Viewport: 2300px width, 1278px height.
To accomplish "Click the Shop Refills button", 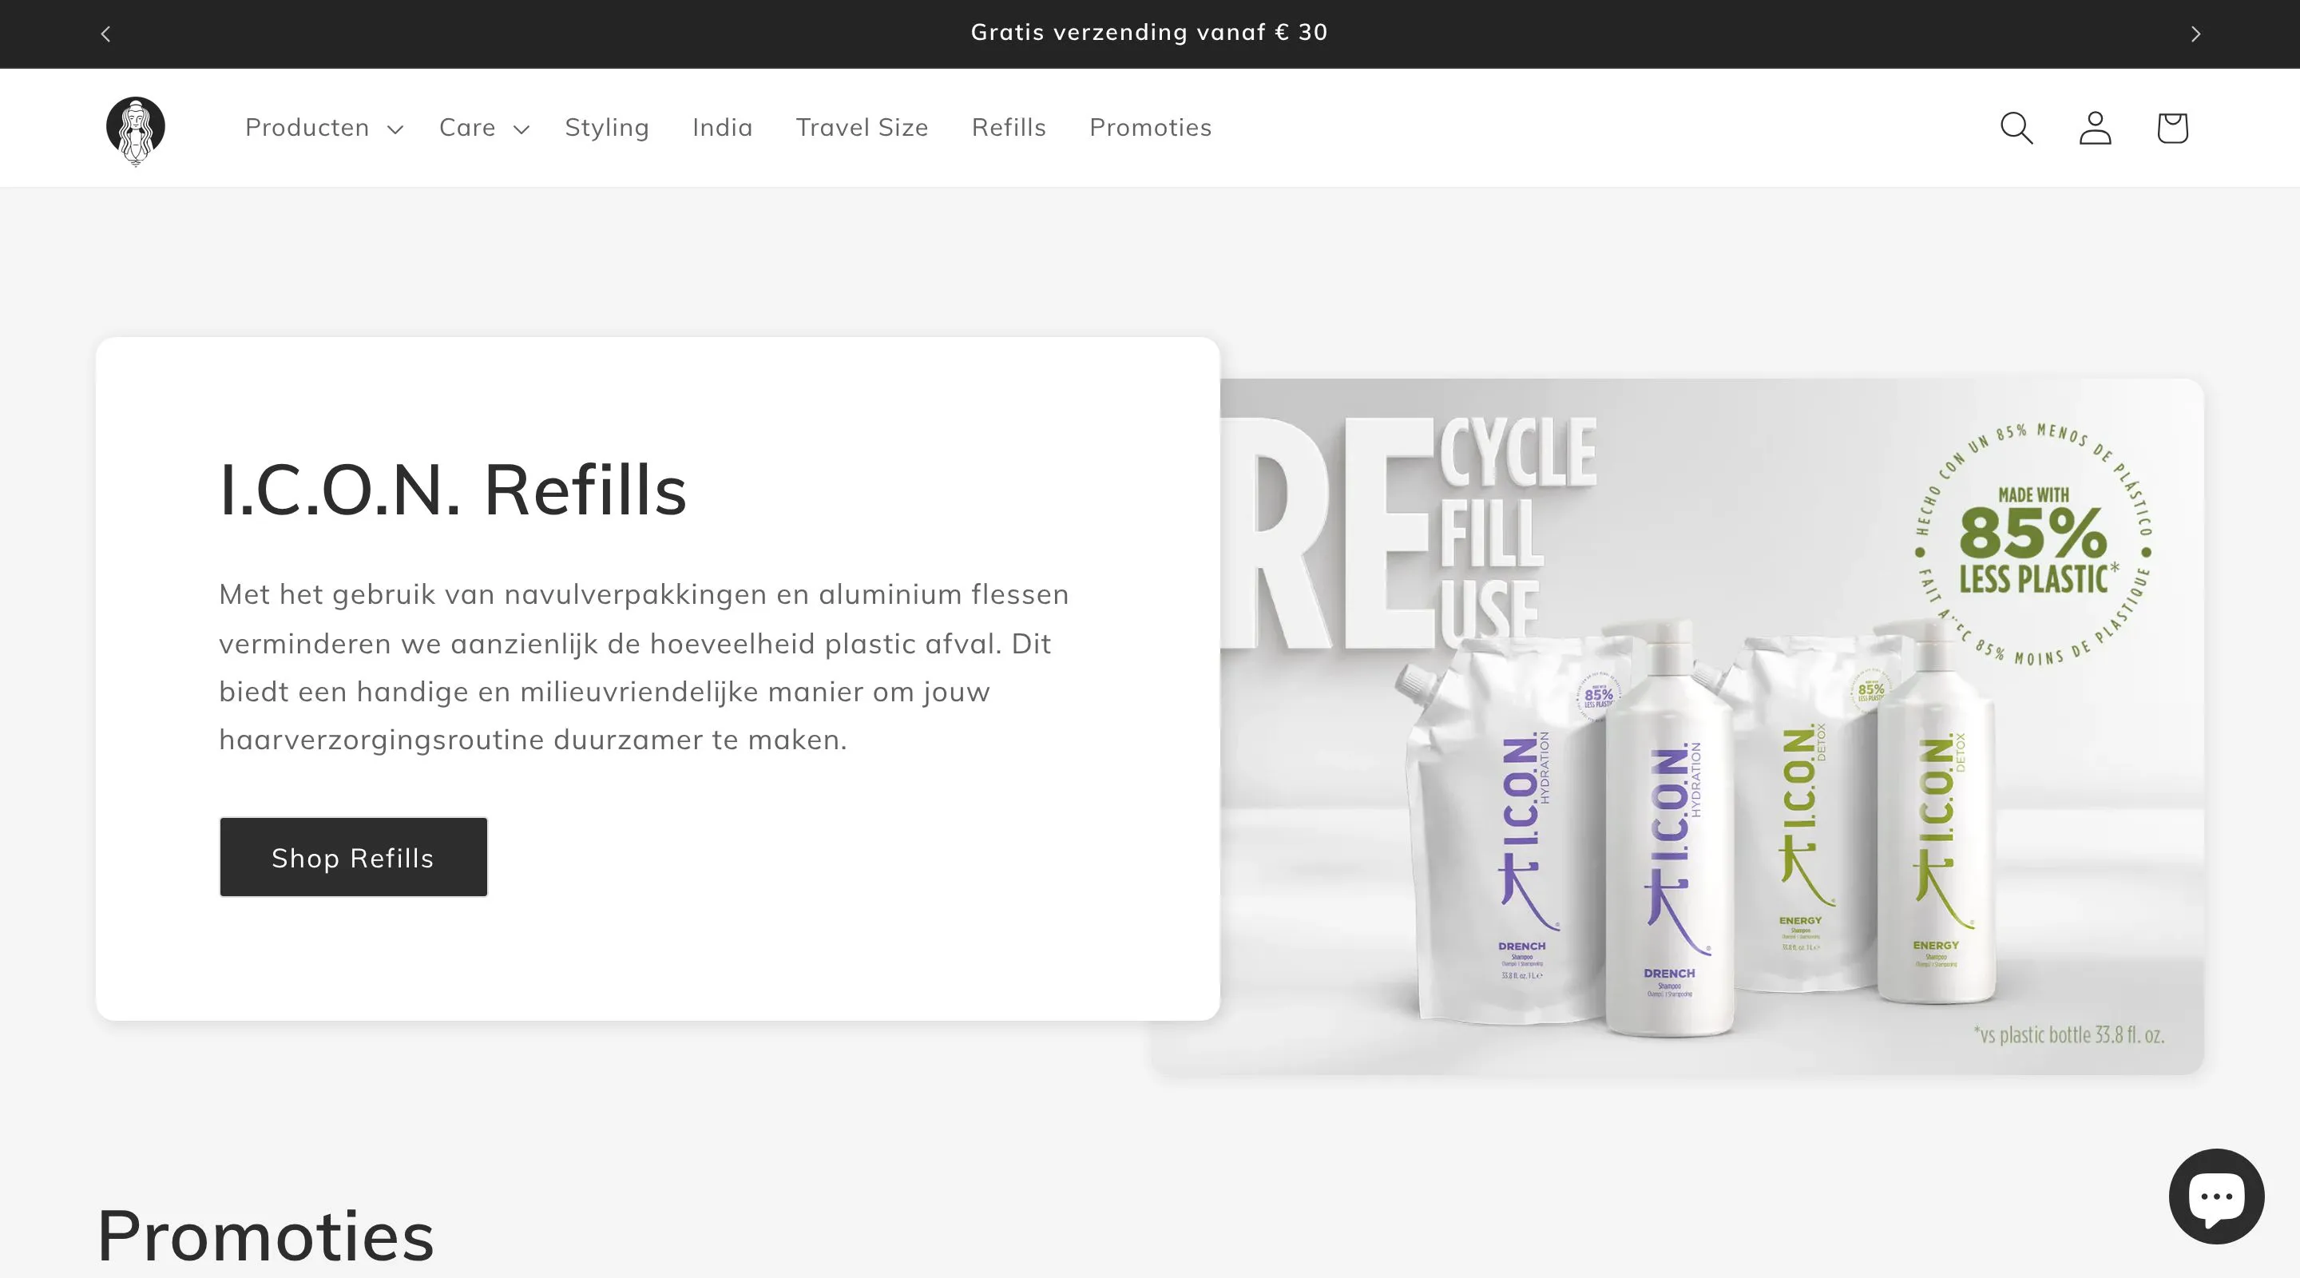I will click(354, 857).
